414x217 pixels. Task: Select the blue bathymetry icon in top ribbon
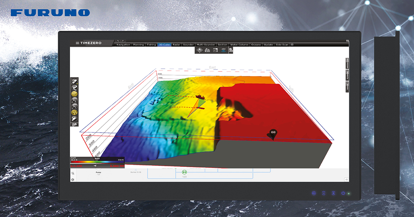point(223,50)
